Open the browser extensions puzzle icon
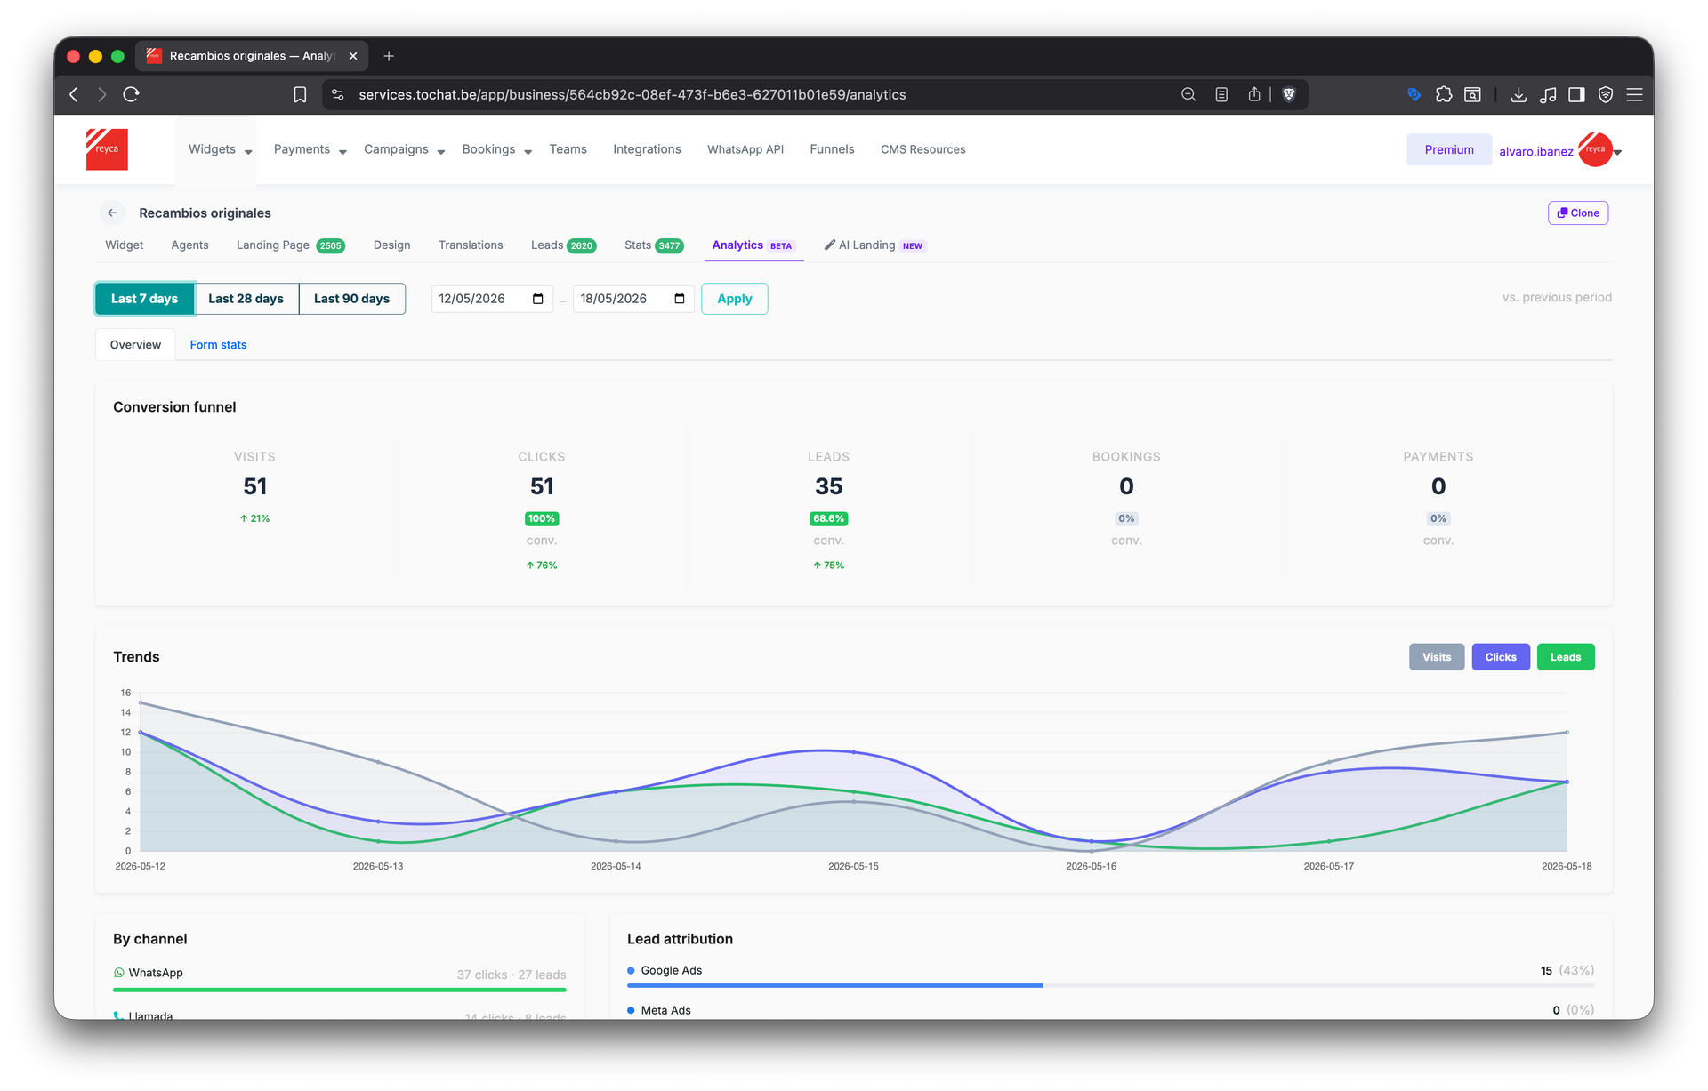1708x1091 pixels. tap(1444, 95)
